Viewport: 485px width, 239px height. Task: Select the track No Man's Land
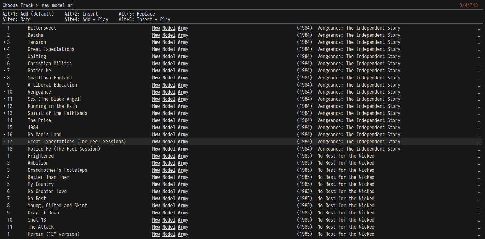[242, 134]
